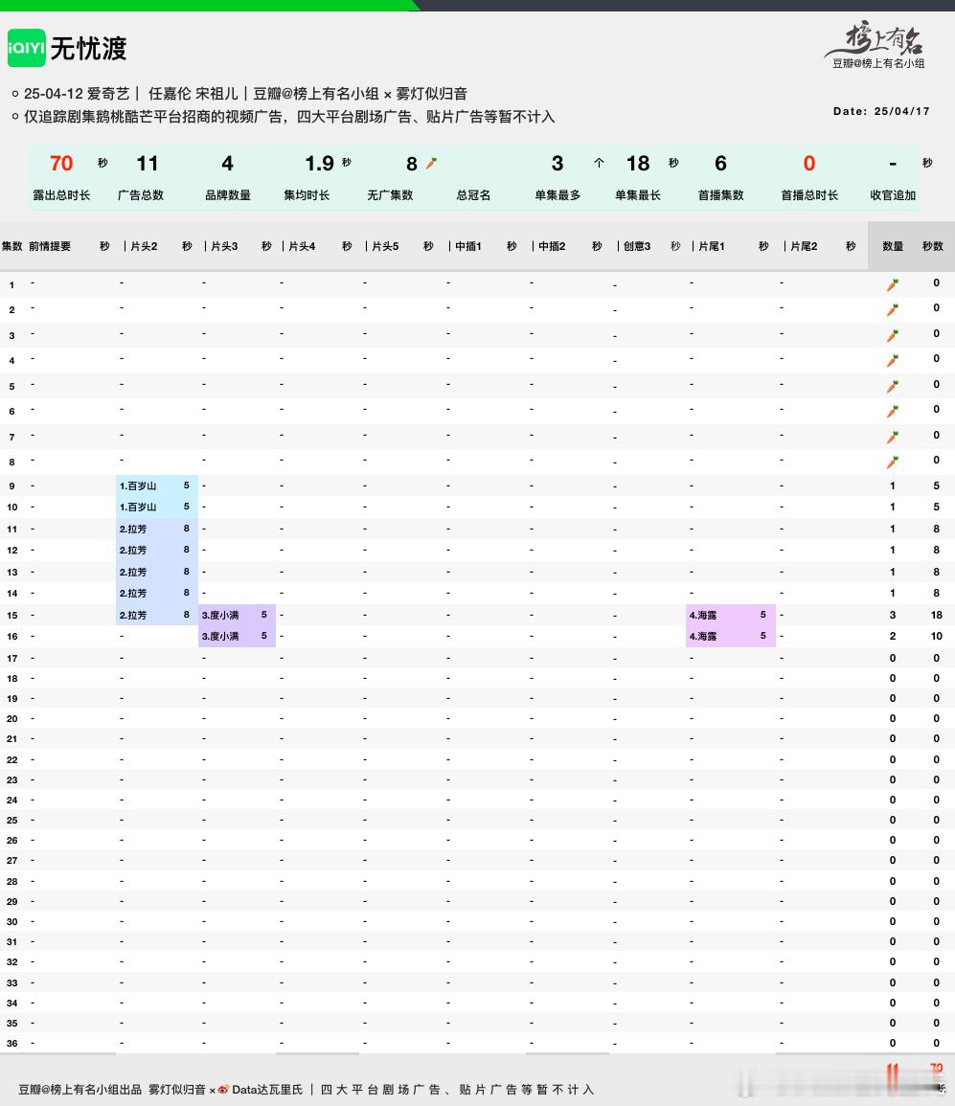Click the red 70 露出总时长 value
955x1106 pixels.
(x=61, y=164)
